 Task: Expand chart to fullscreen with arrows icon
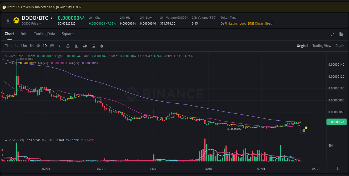tap(333, 34)
